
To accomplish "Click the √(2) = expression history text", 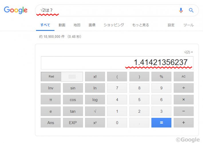I will point(188,52).
